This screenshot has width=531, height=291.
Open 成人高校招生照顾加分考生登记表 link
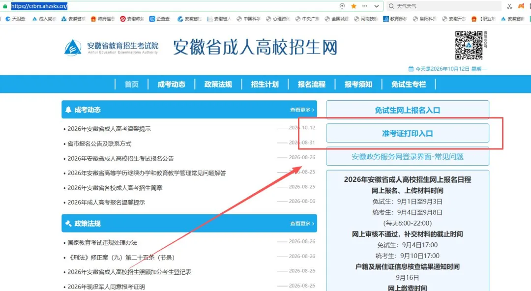pyautogui.click(x=129, y=272)
